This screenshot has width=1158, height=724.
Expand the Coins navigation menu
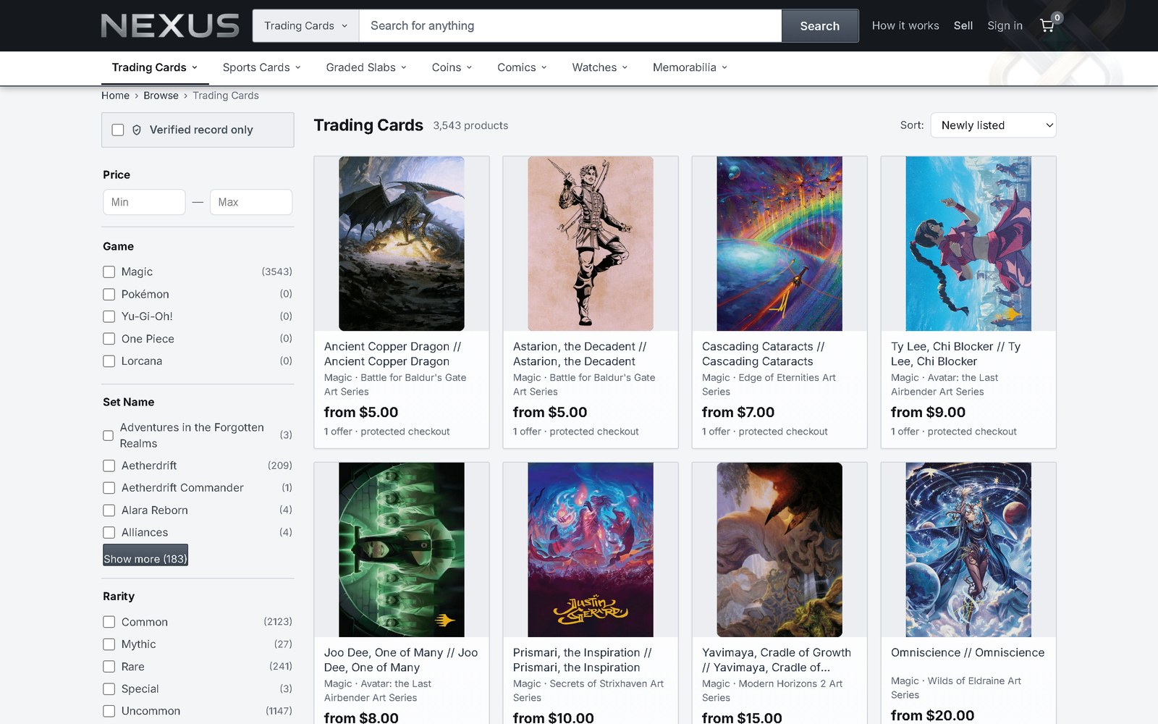pyautogui.click(x=452, y=67)
